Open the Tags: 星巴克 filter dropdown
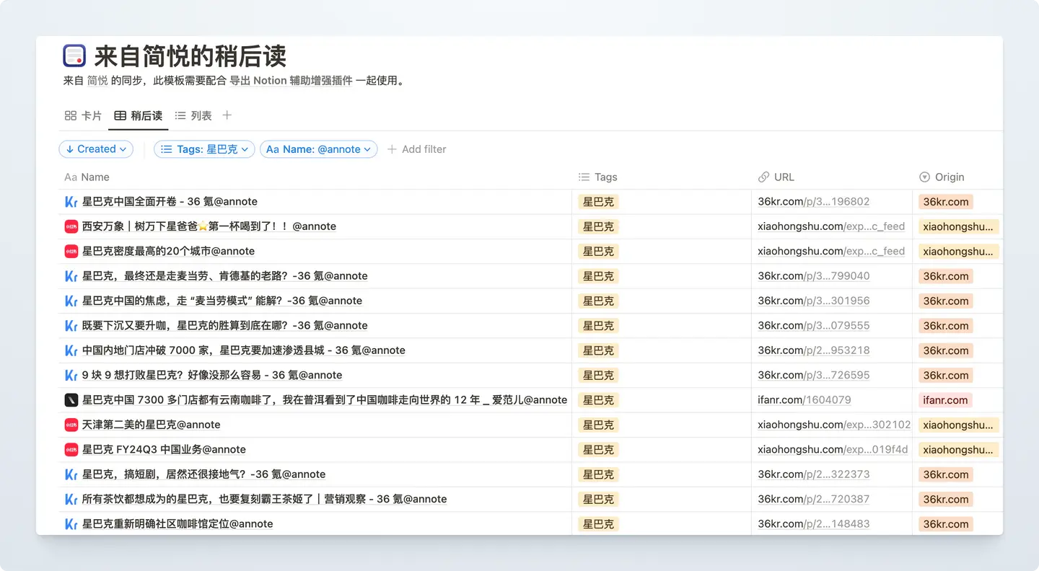This screenshot has width=1039, height=571. [204, 149]
